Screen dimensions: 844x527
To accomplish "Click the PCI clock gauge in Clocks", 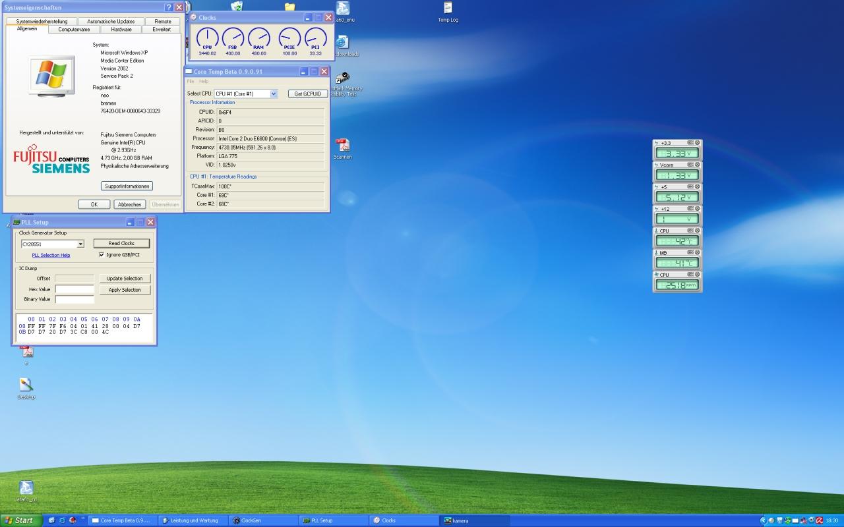I will (315, 41).
